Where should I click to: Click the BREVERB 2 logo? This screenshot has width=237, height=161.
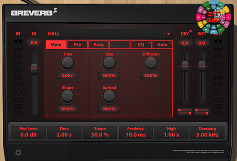tap(34, 12)
